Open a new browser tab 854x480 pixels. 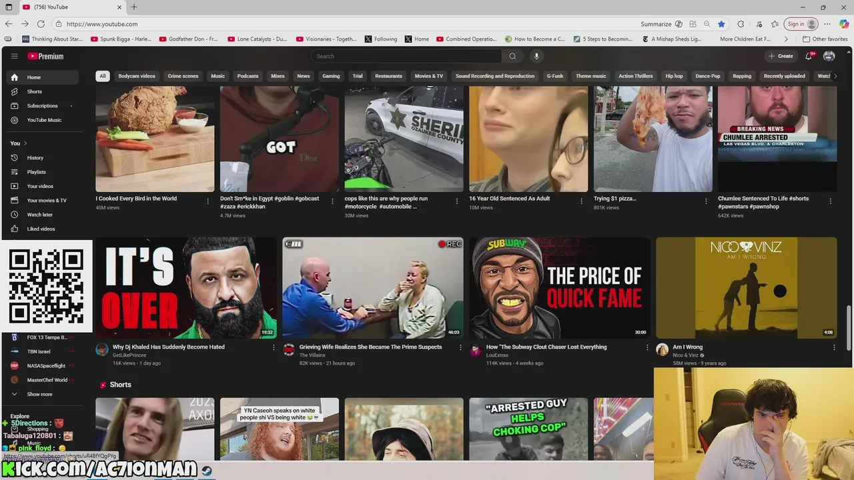tap(134, 7)
